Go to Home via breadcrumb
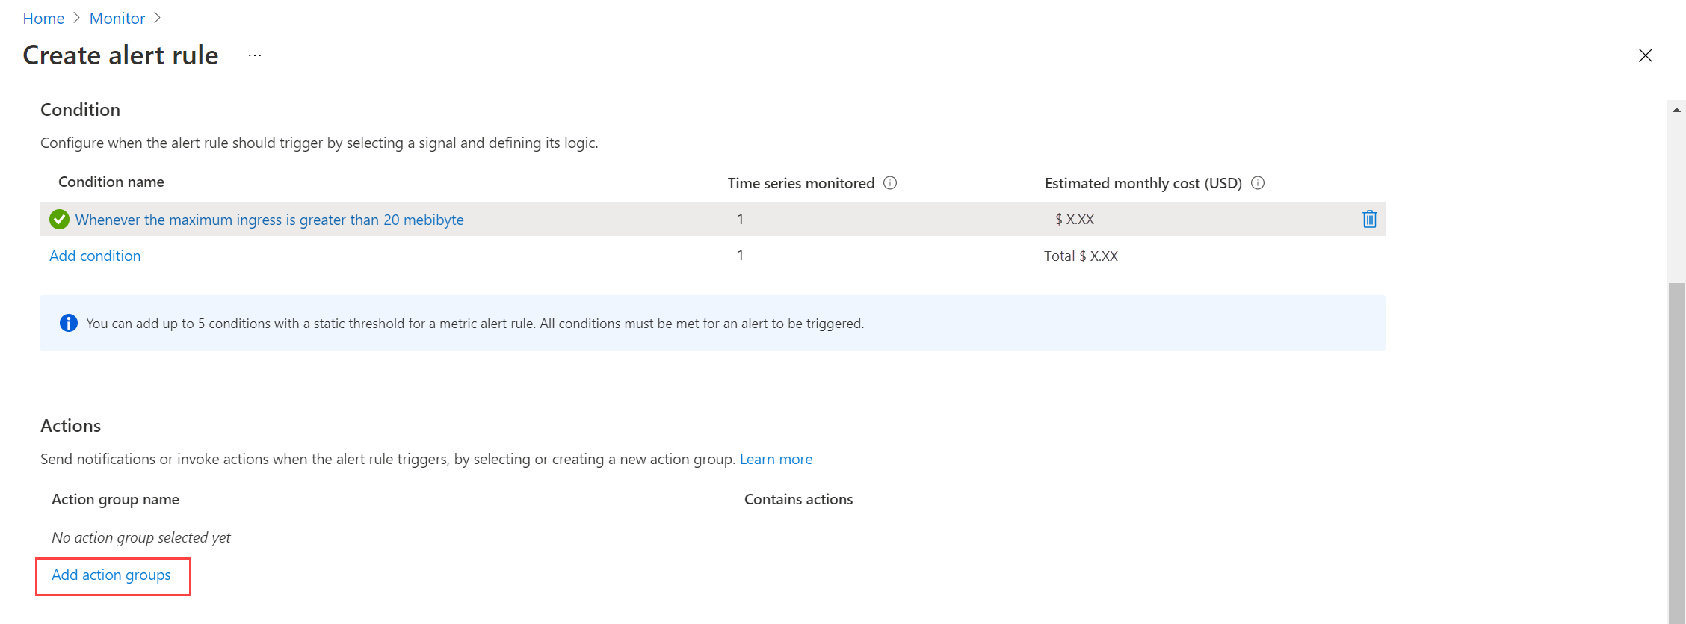Viewport: 1686px width, 624px height. pos(43,18)
